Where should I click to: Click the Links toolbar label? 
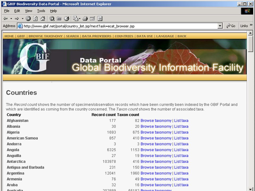[x=244, y=26]
